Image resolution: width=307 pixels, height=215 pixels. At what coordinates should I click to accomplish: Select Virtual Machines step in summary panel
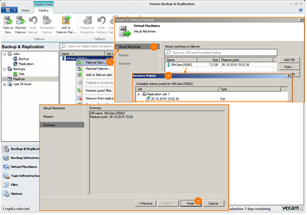(x=54, y=108)
